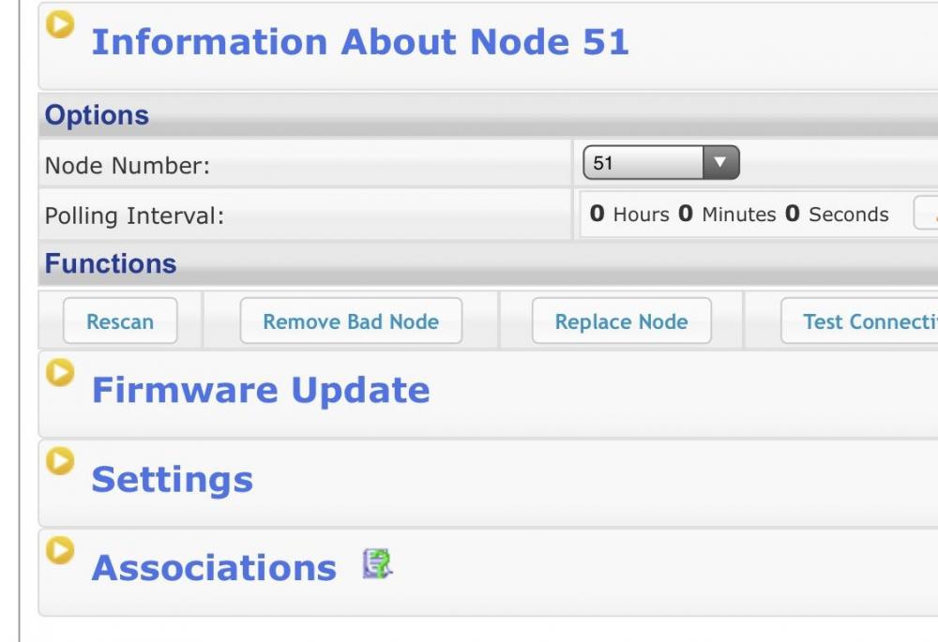Collapse the Information About Node 51 heading
The image size is (938, 642).
(x=359, y=42)
